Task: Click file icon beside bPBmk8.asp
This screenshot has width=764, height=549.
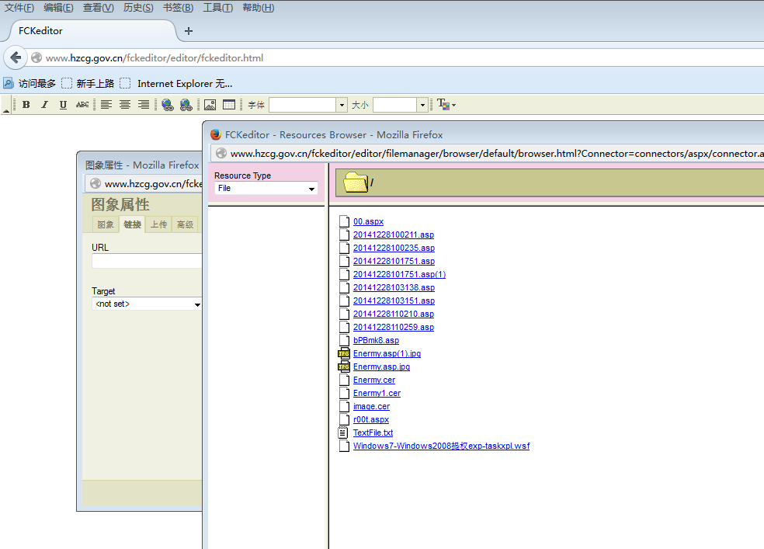Action: [x=344, y=341]
